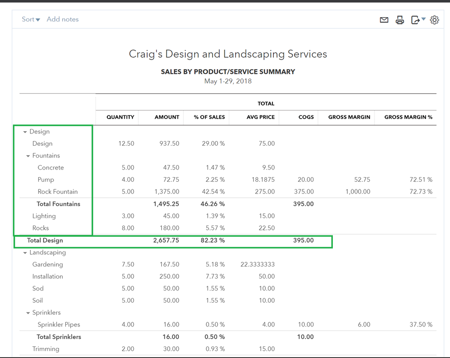Screen dimensions: 450x358
Task: Open the Total Design amount 2,657.75
Action: tap(166, 240)
